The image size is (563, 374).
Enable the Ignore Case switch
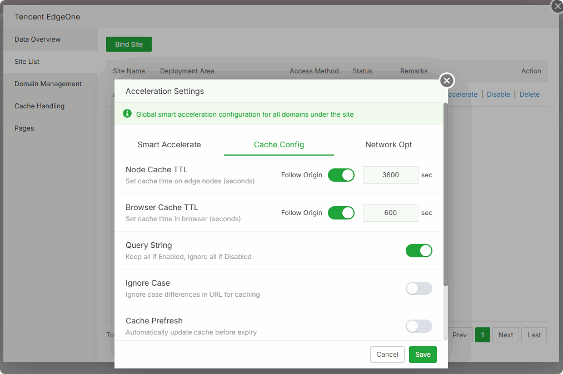(418, 288)
